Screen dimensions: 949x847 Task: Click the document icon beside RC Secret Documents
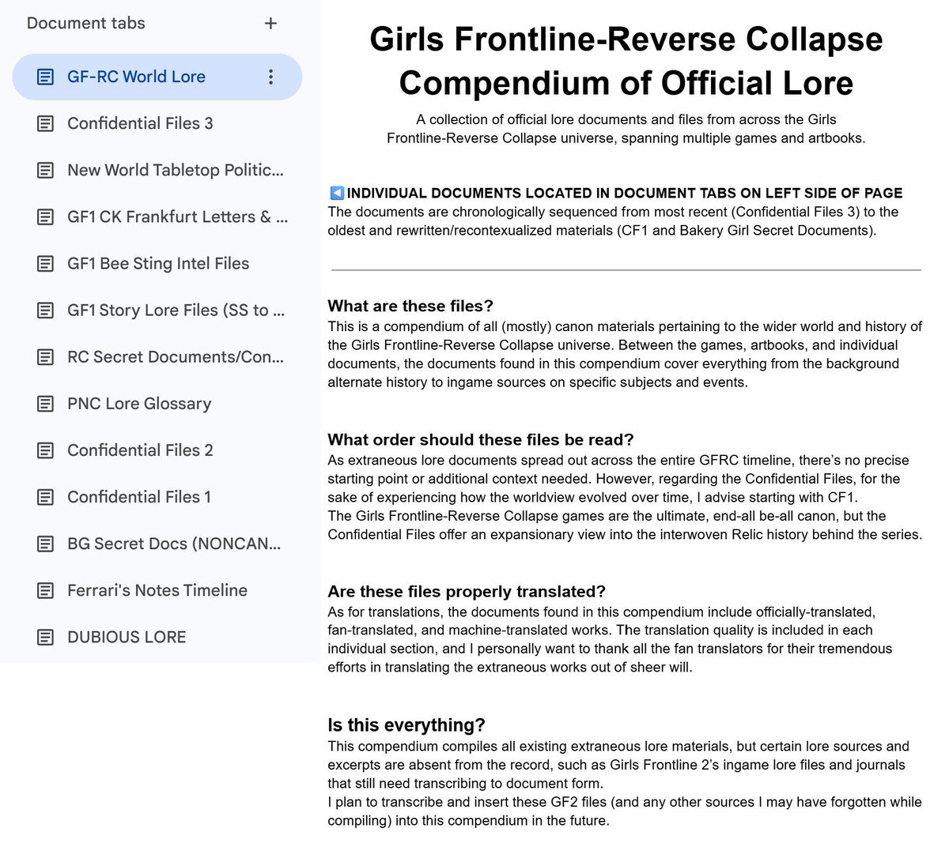(x=46, y=356)
